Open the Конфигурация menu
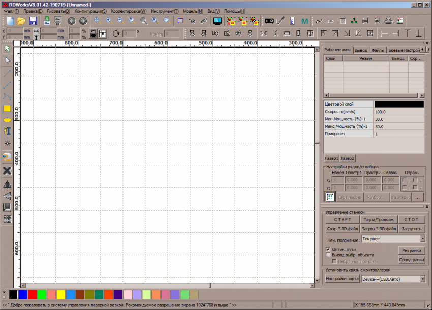The width and height of the screenshot is (432, 310). [90, 11]
